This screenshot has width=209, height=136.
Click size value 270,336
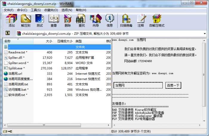click(46, 68)
